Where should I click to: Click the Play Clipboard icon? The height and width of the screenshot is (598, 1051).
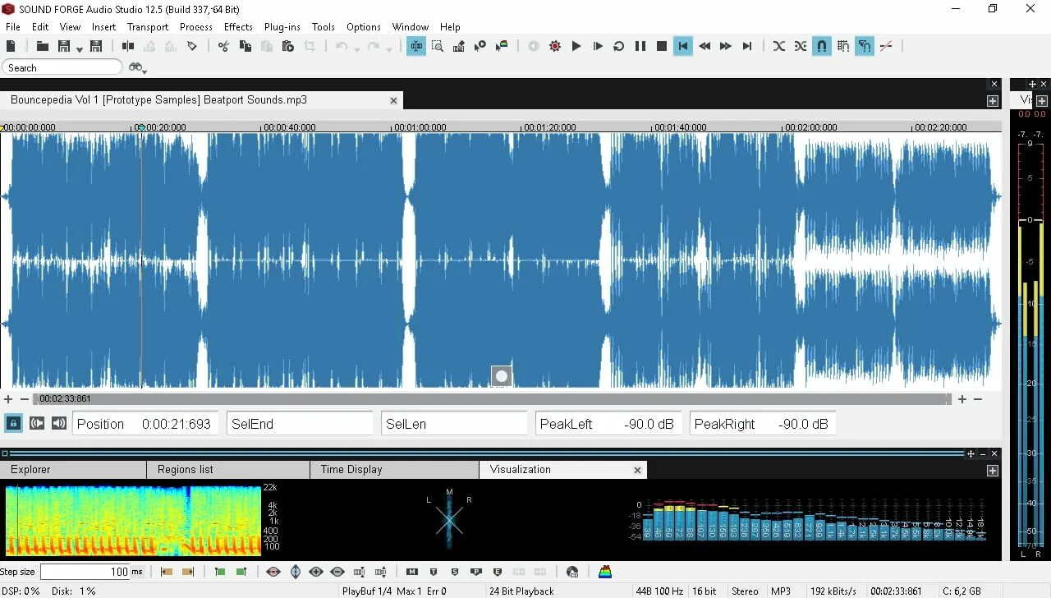(288, 47)
